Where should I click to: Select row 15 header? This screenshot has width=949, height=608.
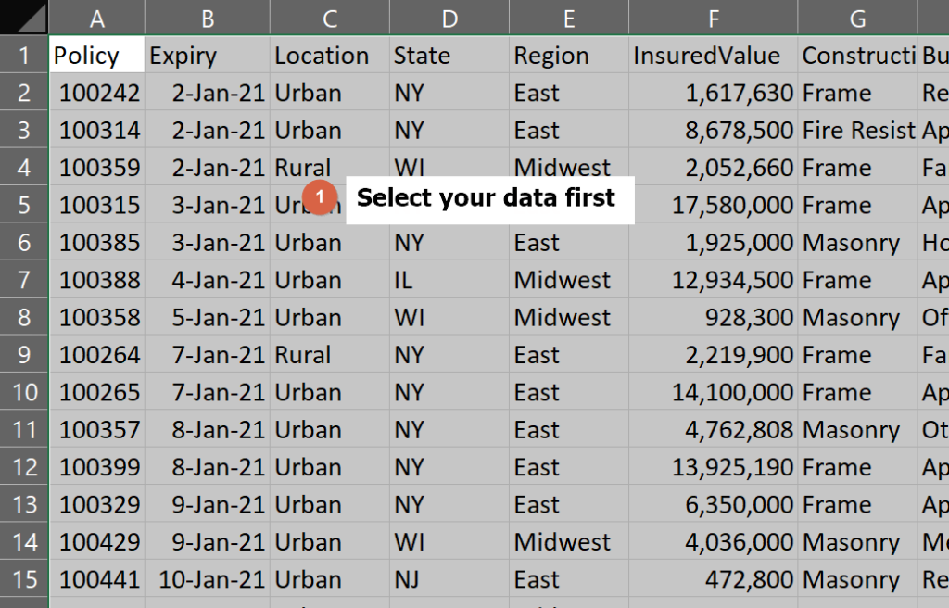(x=24, y=578)
